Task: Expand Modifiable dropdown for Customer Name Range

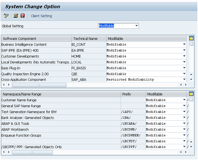Action: point(184,100)
